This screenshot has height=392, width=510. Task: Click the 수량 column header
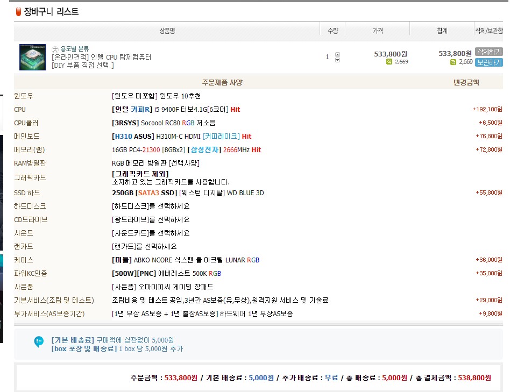(332, 31)
